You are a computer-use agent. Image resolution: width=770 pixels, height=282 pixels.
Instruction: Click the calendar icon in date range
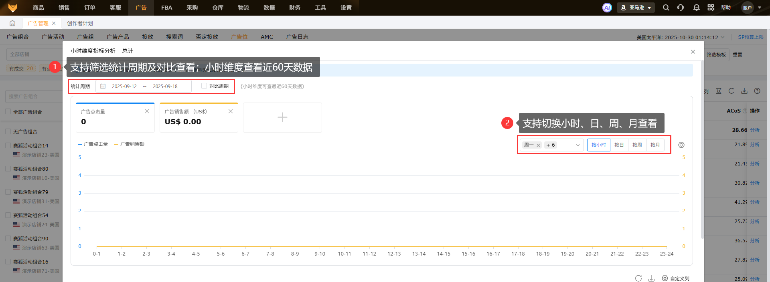click(103, 86)
